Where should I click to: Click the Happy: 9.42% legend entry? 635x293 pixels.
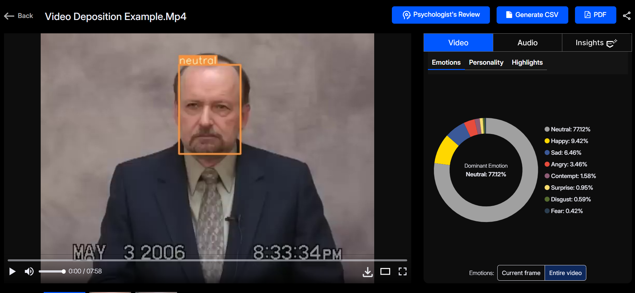(x=566, y=141)
